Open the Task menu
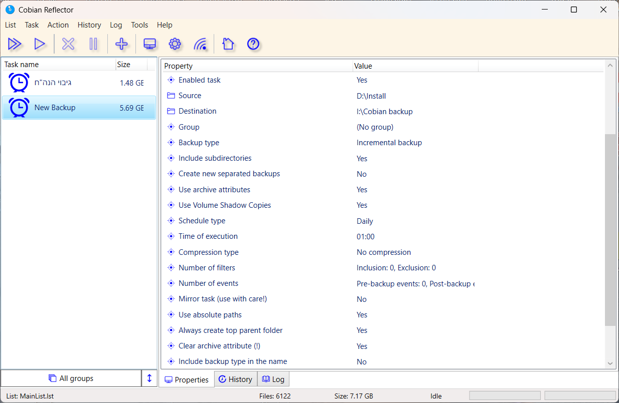 32,25
